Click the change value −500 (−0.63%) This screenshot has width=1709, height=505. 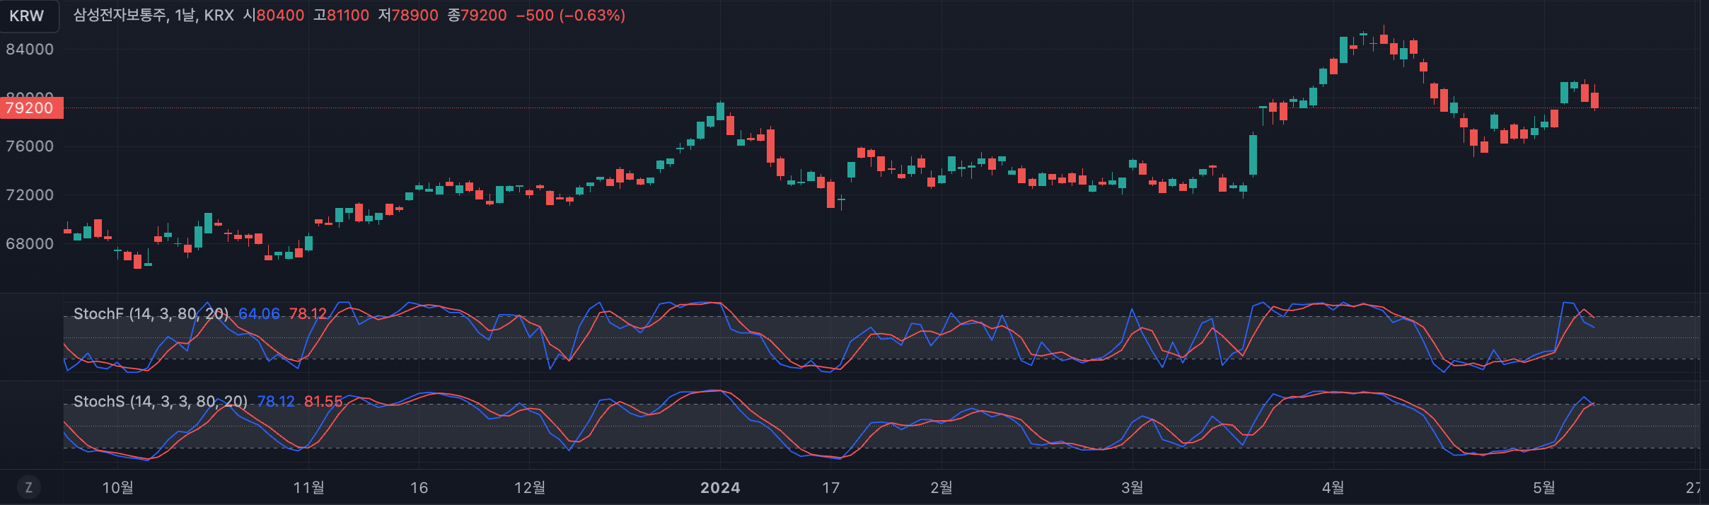click(571, 16)
